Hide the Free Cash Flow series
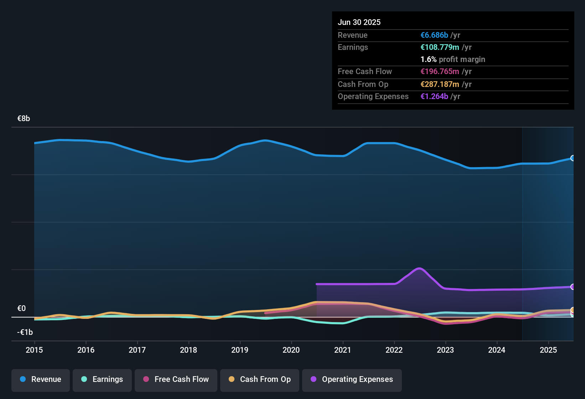The image size is (585, 399). 176,379
